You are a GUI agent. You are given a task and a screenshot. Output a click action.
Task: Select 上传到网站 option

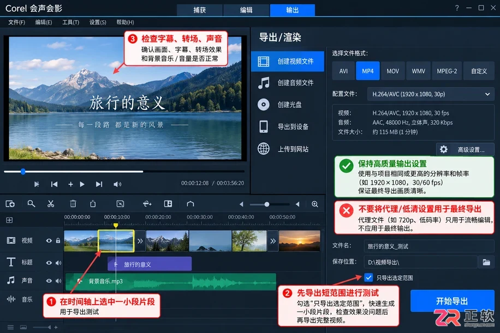tap(288, 149)
